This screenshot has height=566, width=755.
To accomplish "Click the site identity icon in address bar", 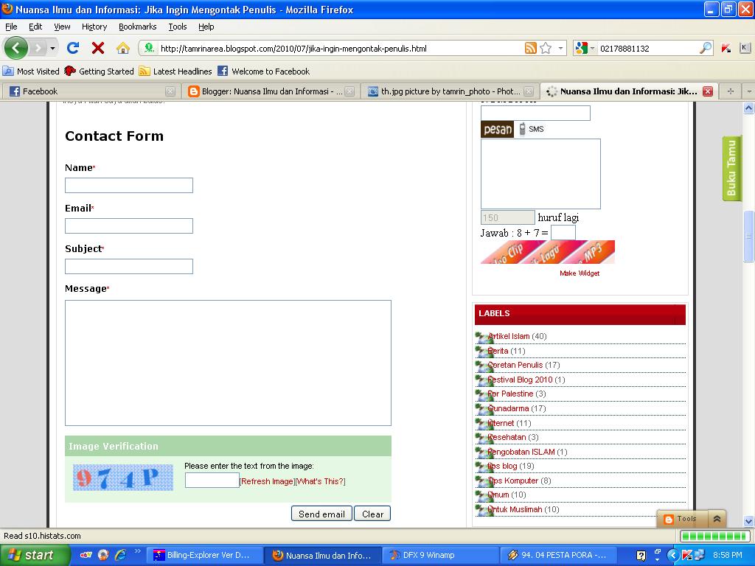I will tap(149, 48).
